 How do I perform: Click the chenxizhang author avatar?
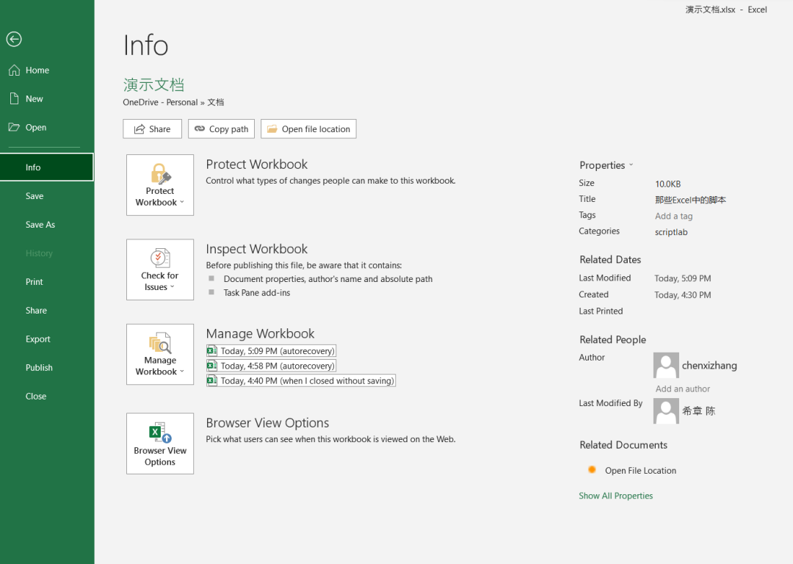pyautogui.click(x=666, y=365)
